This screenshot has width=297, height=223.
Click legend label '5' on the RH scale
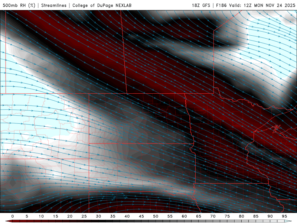tap(27, 216)
